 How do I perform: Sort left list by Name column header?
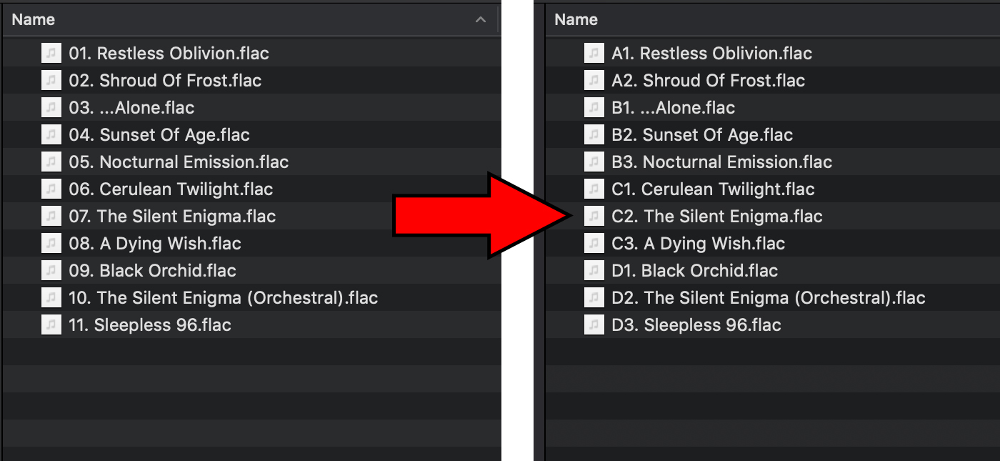34,20
